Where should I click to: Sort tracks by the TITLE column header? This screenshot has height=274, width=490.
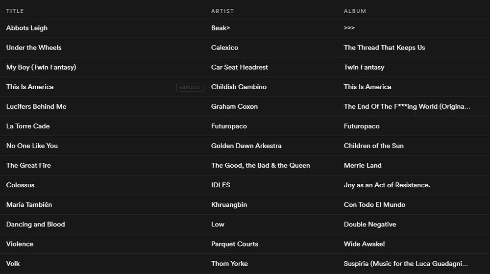click(x=15, y=11)
